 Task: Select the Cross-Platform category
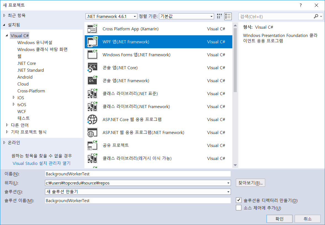(x=31, y=91)
